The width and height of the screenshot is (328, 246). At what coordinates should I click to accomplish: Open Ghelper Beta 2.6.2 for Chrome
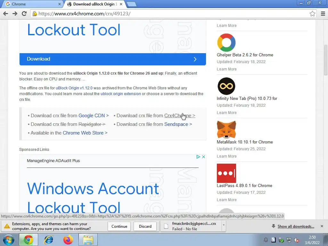click(x=245, y=55)
